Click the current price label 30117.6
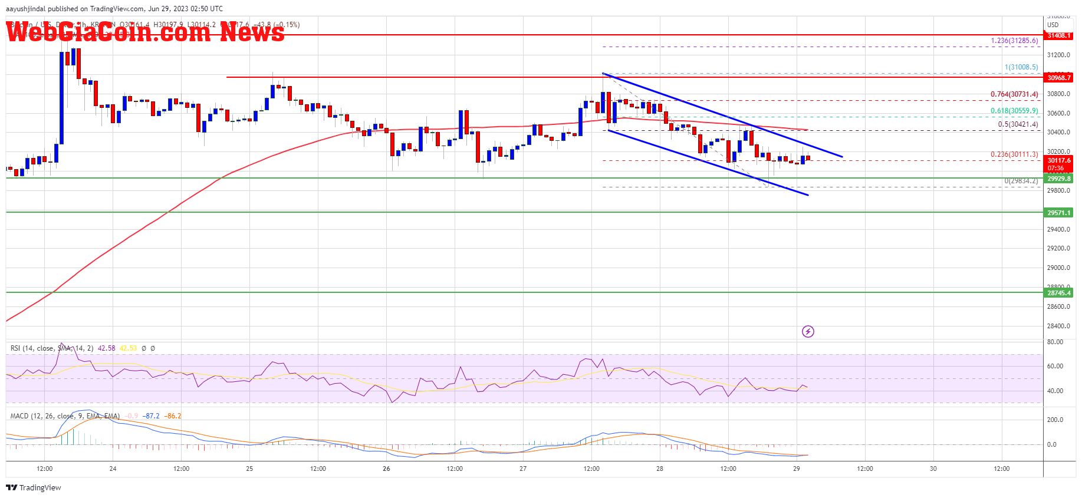 [1059, 160]
